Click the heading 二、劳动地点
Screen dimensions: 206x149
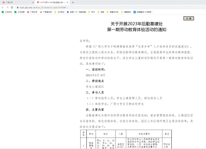95,81
